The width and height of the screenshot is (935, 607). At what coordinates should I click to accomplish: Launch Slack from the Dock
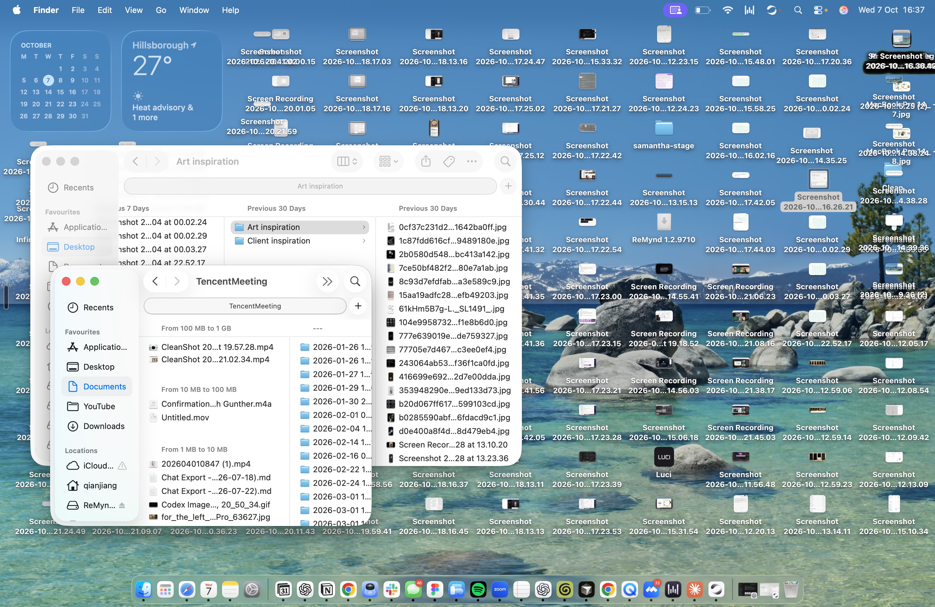point(392,589)
